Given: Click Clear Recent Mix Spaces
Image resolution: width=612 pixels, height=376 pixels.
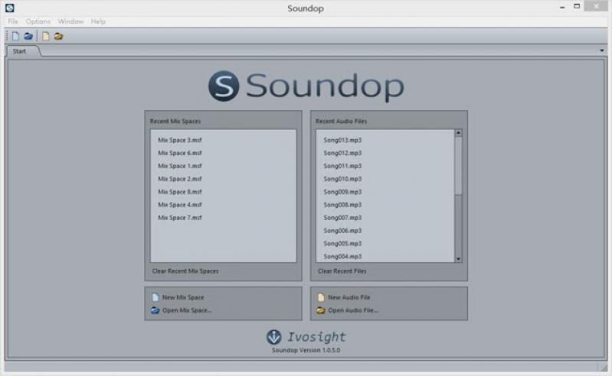Looking at the screenshot, I should click(x=185, y=271).
